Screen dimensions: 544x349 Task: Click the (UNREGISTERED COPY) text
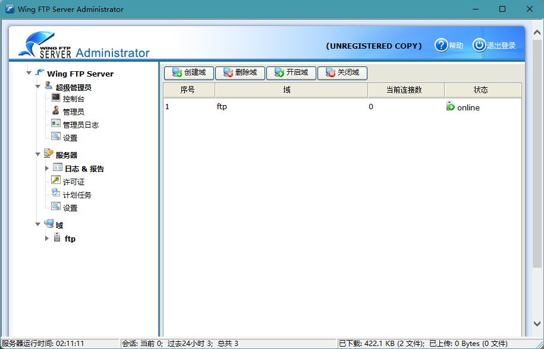tap(374, 46)
